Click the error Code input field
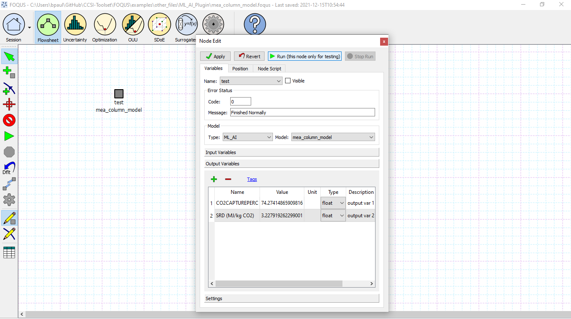 (241, 101)
